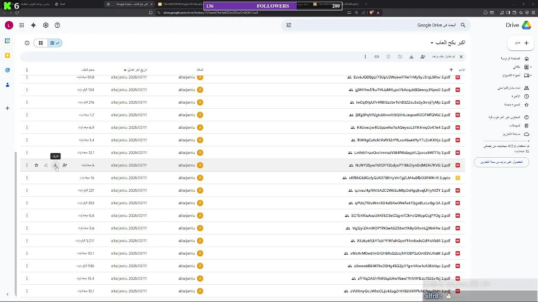Share the hovered file via person-plus icon
Screen dimensions: 538x302
[x=65, y=165]
